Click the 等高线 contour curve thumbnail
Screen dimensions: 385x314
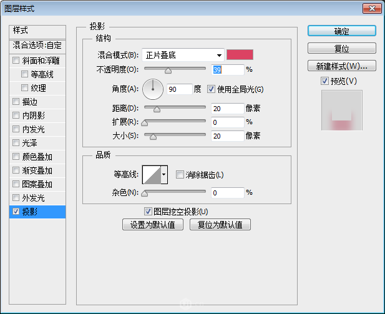pos(152,175)
